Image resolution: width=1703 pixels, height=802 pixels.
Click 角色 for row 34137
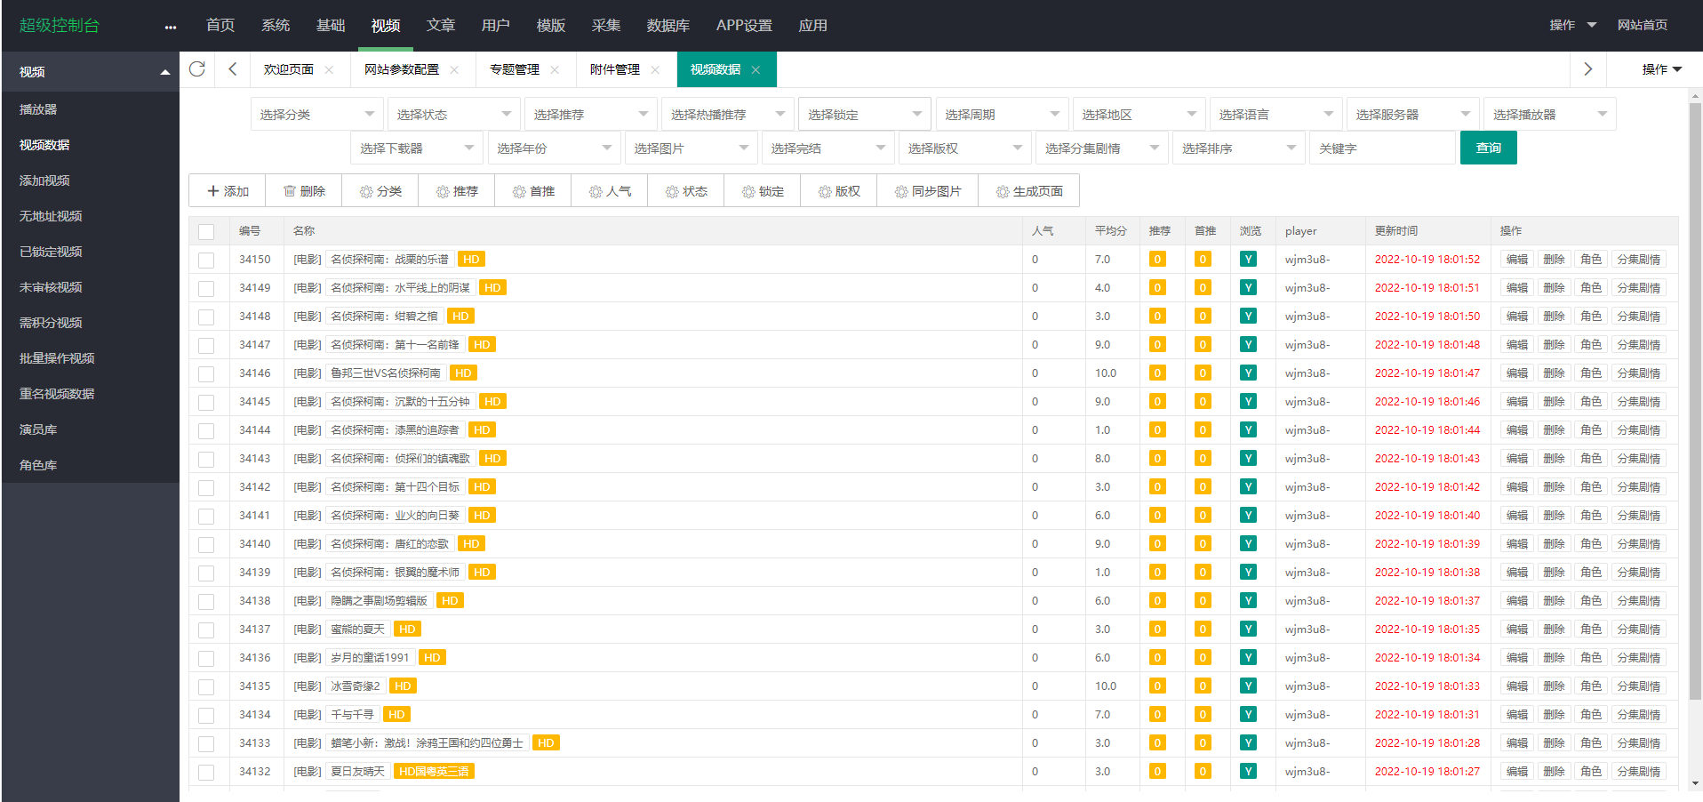coord(1591,630)
